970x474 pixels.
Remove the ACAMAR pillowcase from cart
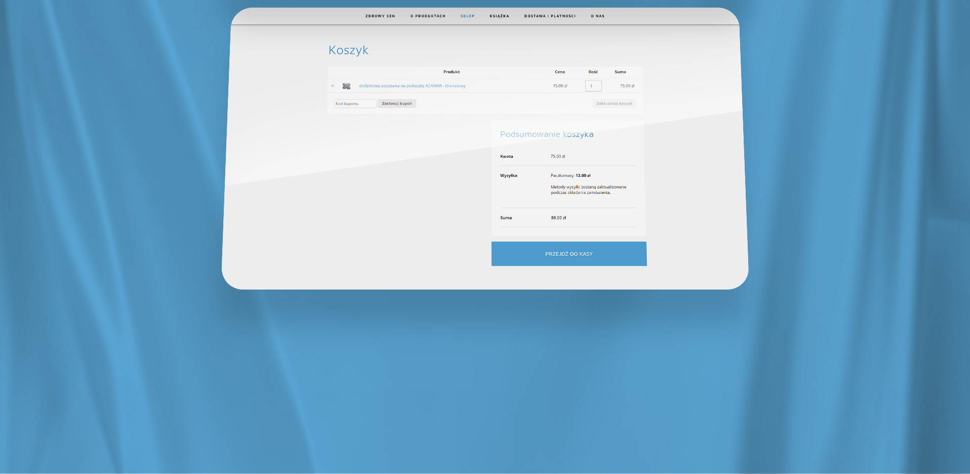pyautogui.click(x=332, y=86)
